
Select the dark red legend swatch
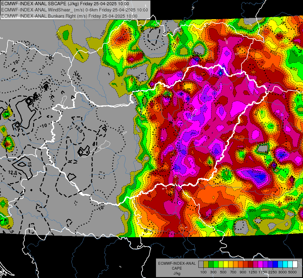point(250,264)
